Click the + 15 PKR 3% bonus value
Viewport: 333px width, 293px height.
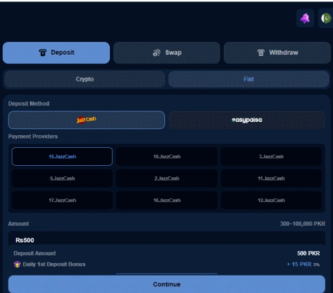[x=303, y=264]
